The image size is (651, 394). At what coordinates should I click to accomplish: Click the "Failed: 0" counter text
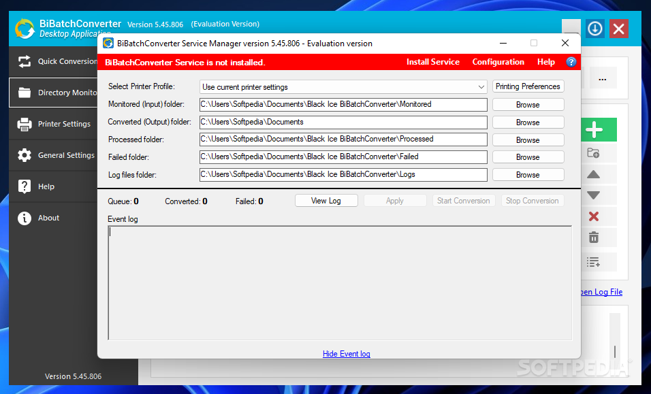[249, 201]
